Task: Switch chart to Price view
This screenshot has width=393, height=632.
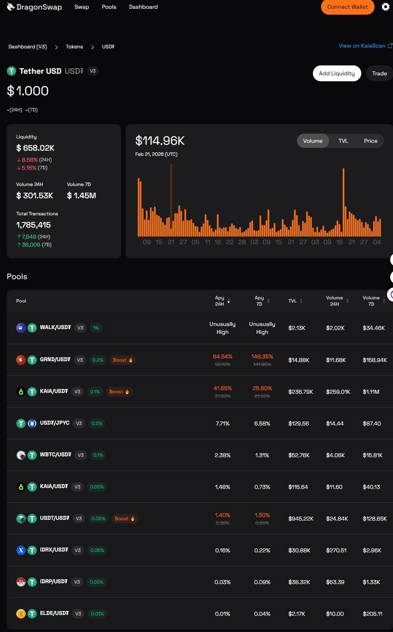Action: click(x=371, y=141)
